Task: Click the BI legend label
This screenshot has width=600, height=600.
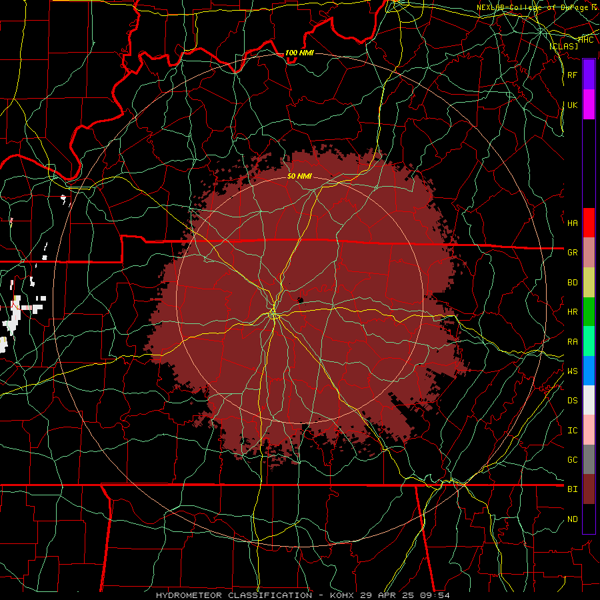Action: (572, 489)
